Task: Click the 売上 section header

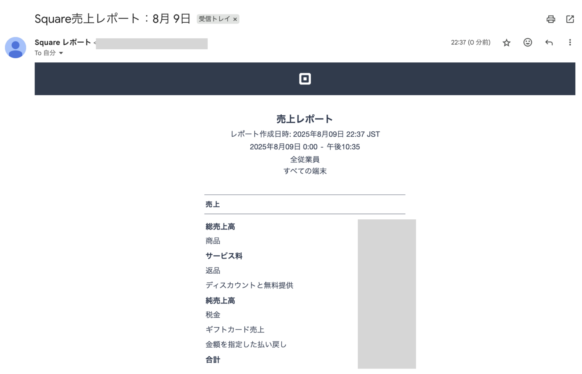Action: (x=213, y=204)
